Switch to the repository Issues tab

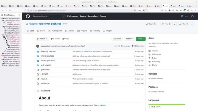point(41,31)
